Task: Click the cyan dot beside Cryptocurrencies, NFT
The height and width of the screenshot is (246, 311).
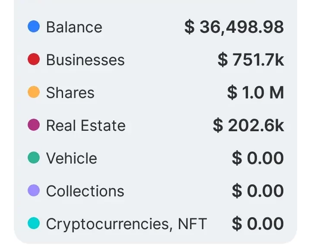Action: click(x=34, y=224)
